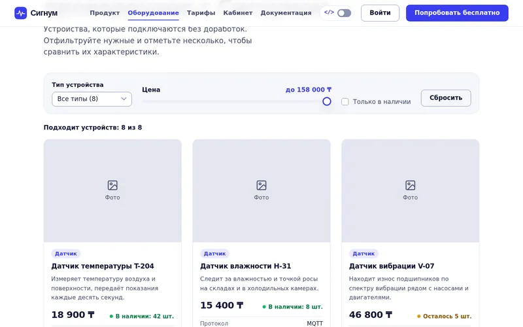Click photo placeholder icon in H-31 card

[261, 185]
